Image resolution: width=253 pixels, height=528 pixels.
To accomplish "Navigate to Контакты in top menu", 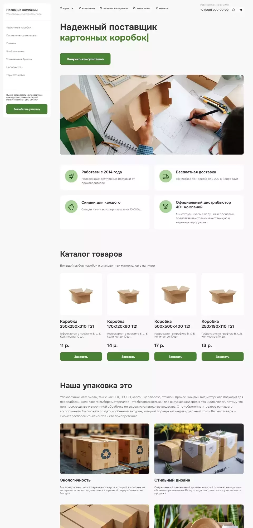I will [x=162, y=8].
